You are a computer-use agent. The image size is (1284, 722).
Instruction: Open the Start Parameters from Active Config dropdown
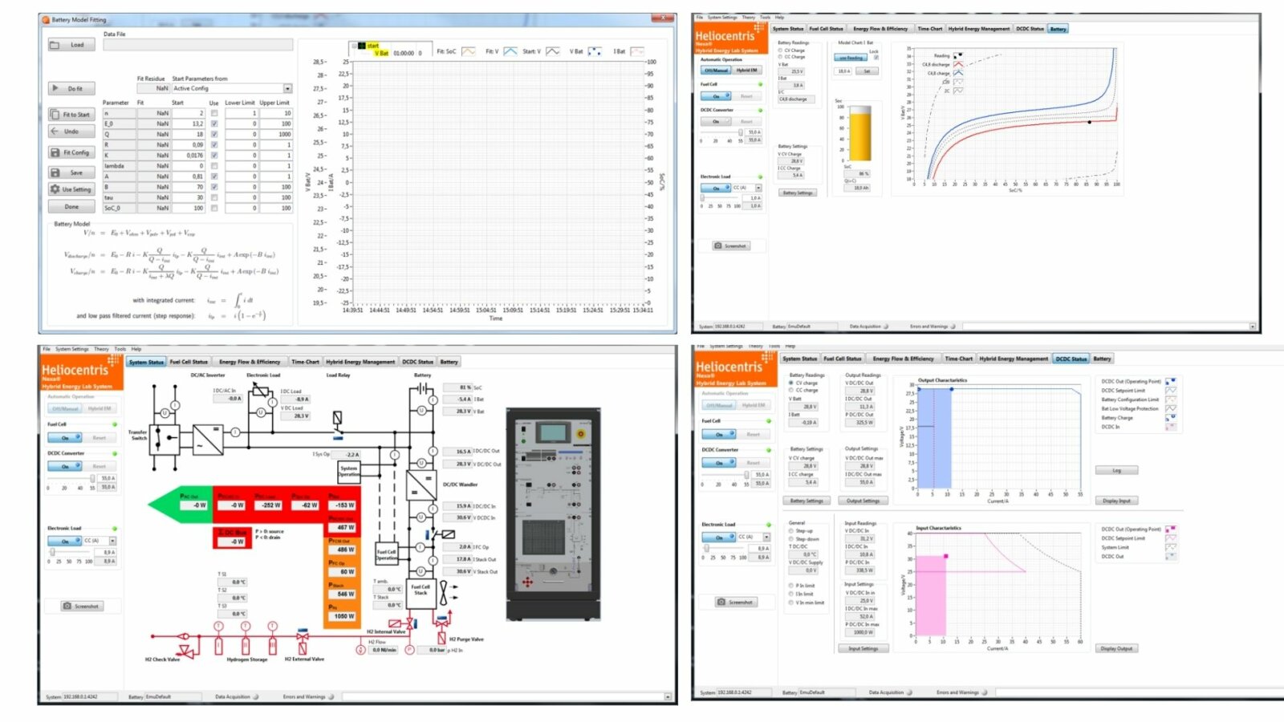click(x=287, y=88)
